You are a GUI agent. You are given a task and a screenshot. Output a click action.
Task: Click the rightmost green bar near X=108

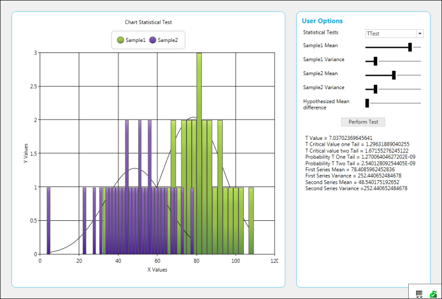251,220
